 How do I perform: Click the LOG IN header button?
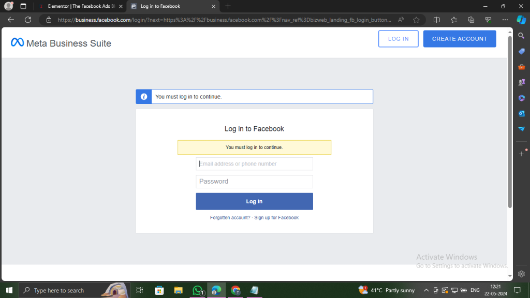tap(398, 39)
